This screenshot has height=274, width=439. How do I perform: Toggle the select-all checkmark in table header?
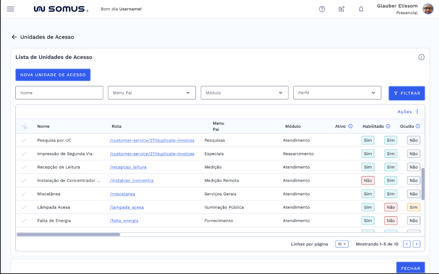point(24,126)
